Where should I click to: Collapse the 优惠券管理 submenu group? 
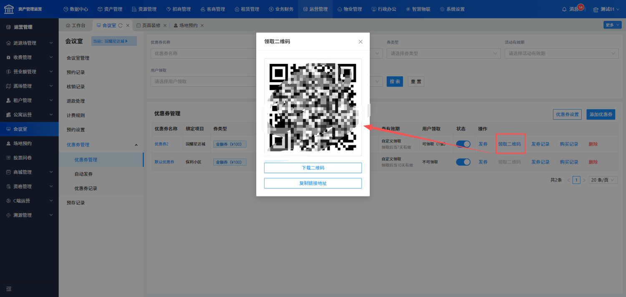[x=101, y=145]
